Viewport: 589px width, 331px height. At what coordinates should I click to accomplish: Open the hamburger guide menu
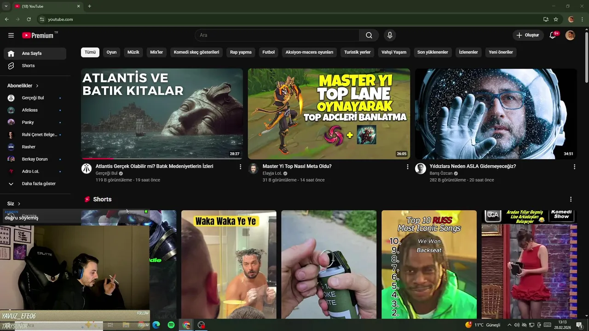(11, 35)
